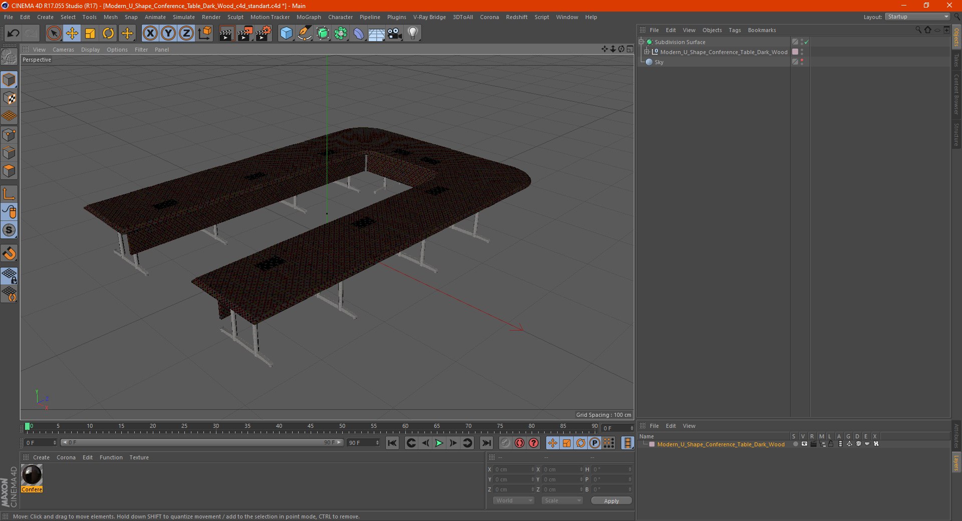Open the Simulate menu
962x521 pixels.
(184, 17)
